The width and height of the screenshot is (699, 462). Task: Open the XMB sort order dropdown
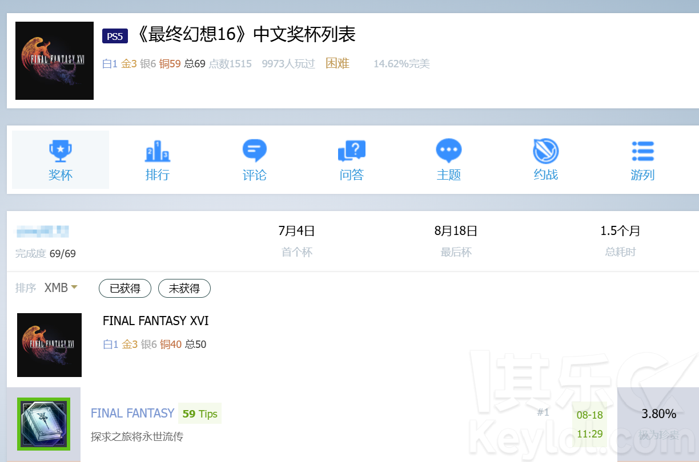click(61, 288)
